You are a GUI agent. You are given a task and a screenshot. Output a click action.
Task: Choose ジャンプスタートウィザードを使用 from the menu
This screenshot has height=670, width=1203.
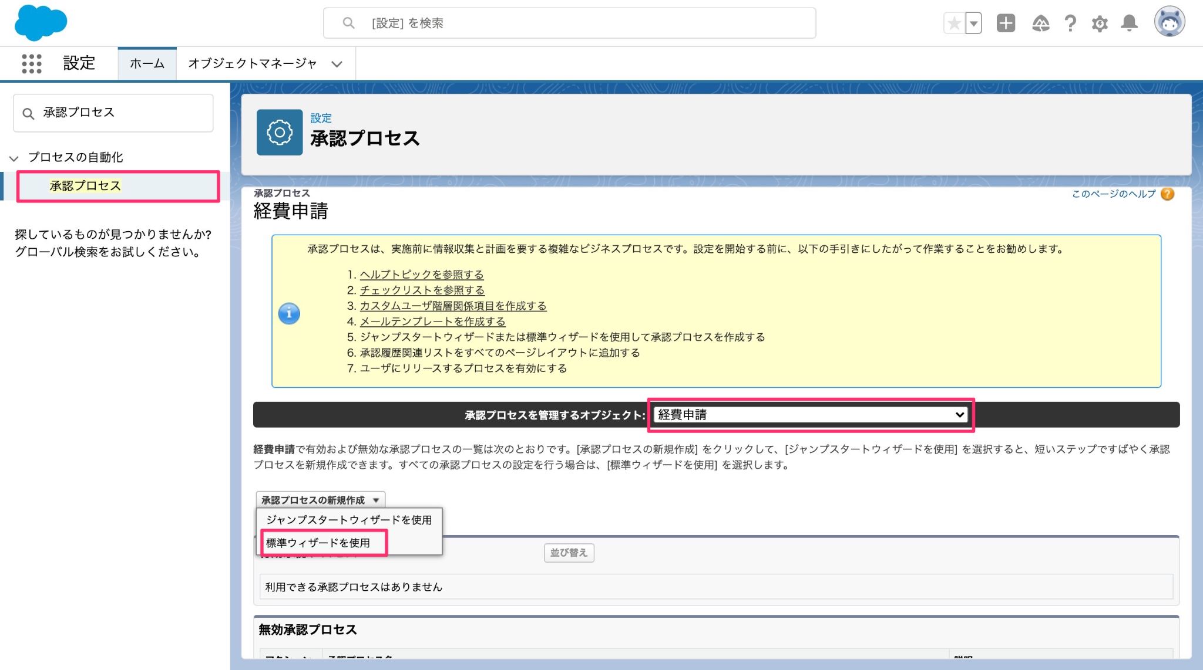[349, 520]
